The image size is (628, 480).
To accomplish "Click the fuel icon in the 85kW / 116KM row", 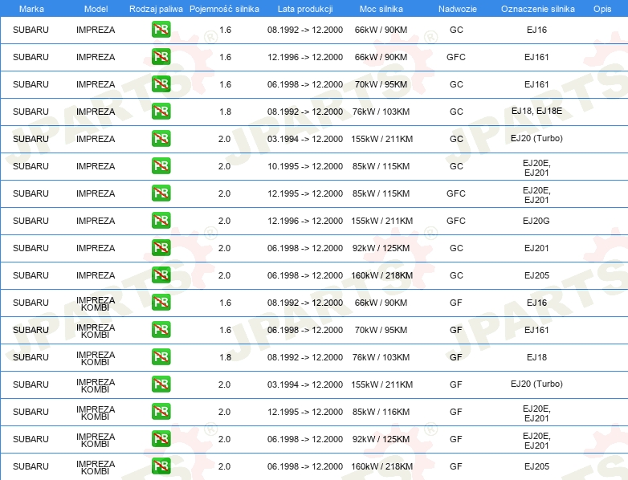I will 161,412.
